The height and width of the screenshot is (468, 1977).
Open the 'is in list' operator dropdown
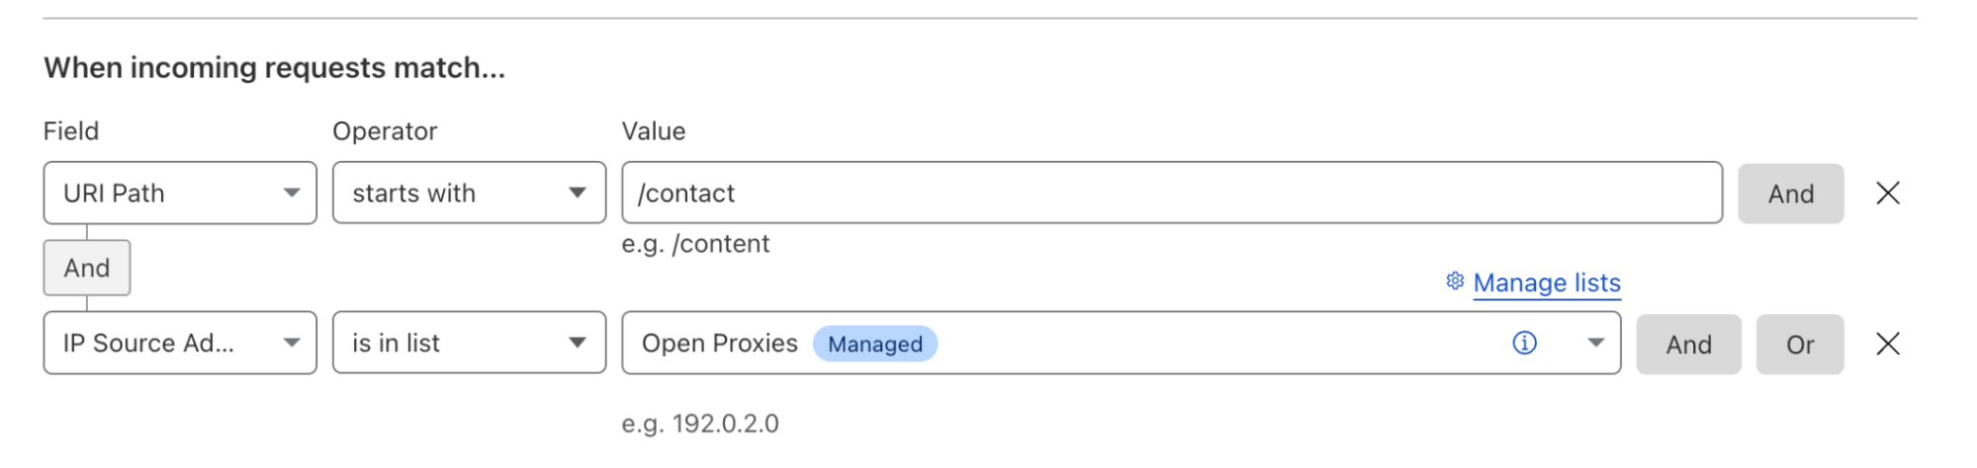468,344
